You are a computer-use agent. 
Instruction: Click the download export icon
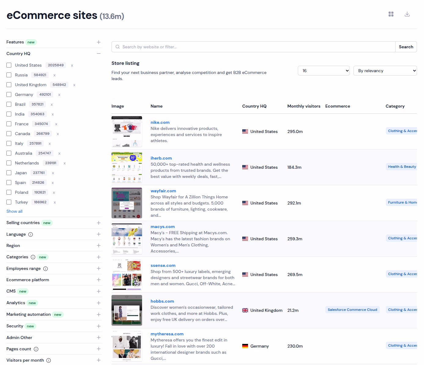[407, 14]
